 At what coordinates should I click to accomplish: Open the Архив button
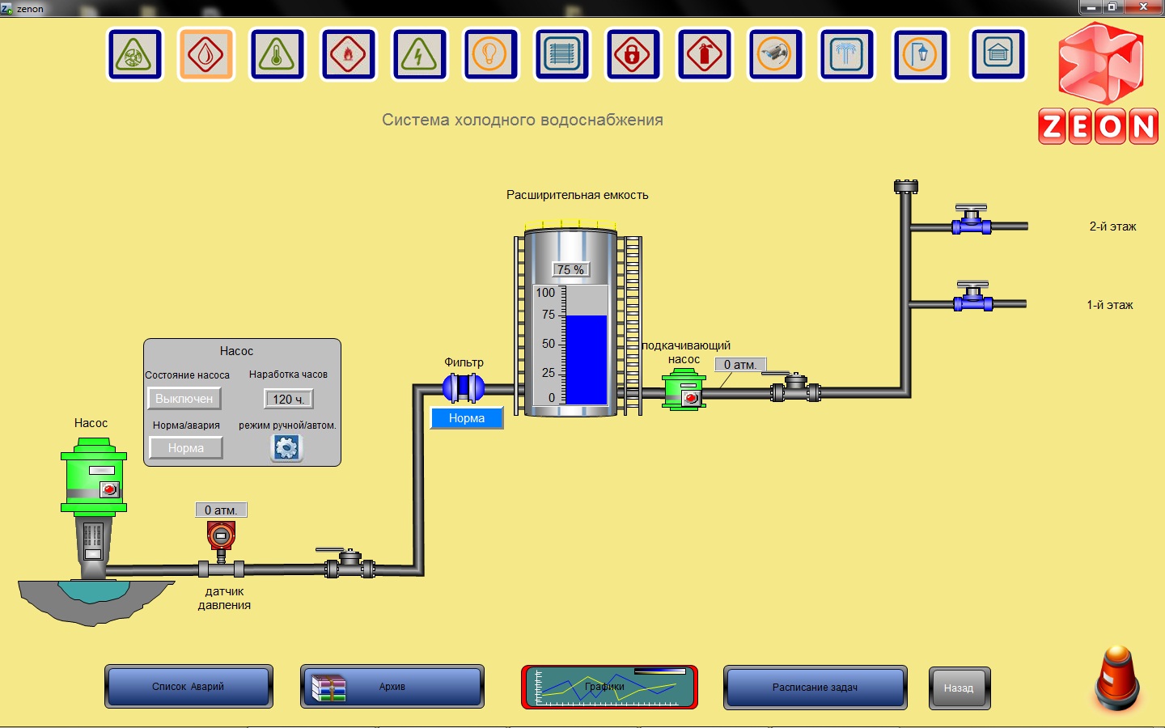tap(392, 687)
